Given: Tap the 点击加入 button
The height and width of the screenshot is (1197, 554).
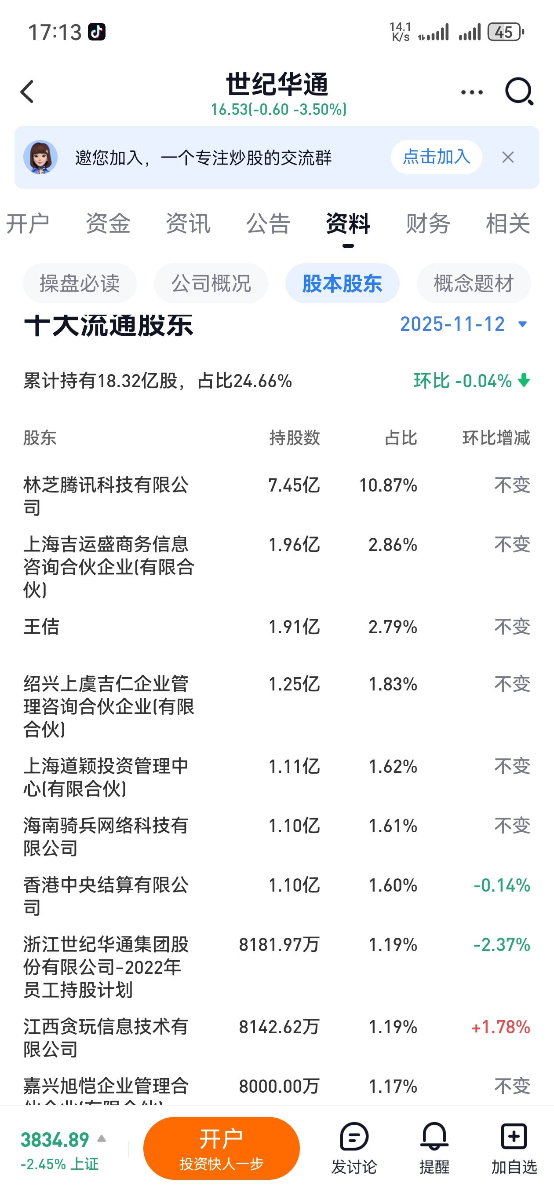Looking at the screenshot, I should pos(436,157).
